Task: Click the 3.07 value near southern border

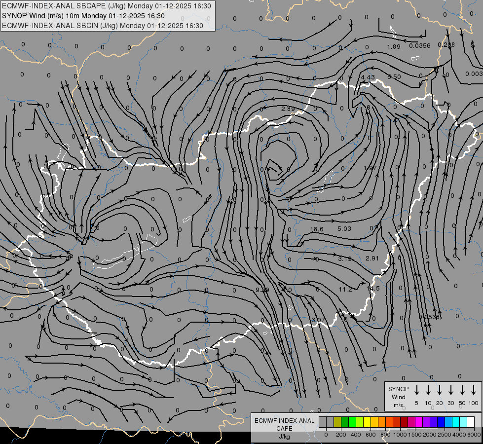Action: 318,320
